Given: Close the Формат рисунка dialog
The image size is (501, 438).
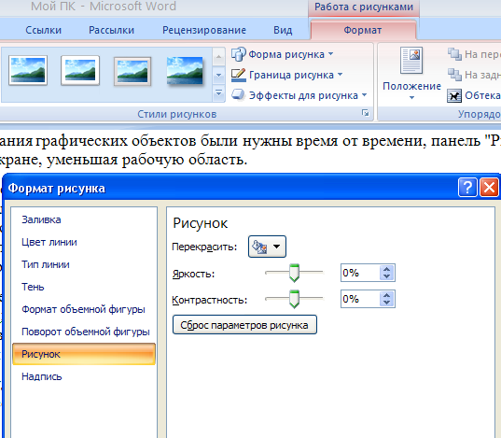Looking at the screenshot, I should (x=489, y=187).
